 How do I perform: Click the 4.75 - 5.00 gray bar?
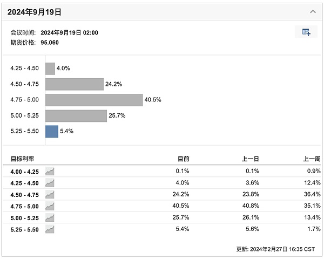click(x=93, y=100)
